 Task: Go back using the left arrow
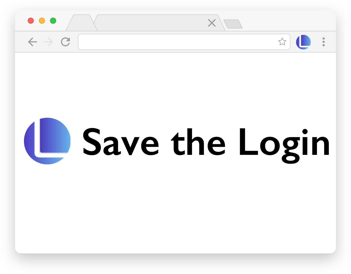pyautogui.click(x=32, y=42)
